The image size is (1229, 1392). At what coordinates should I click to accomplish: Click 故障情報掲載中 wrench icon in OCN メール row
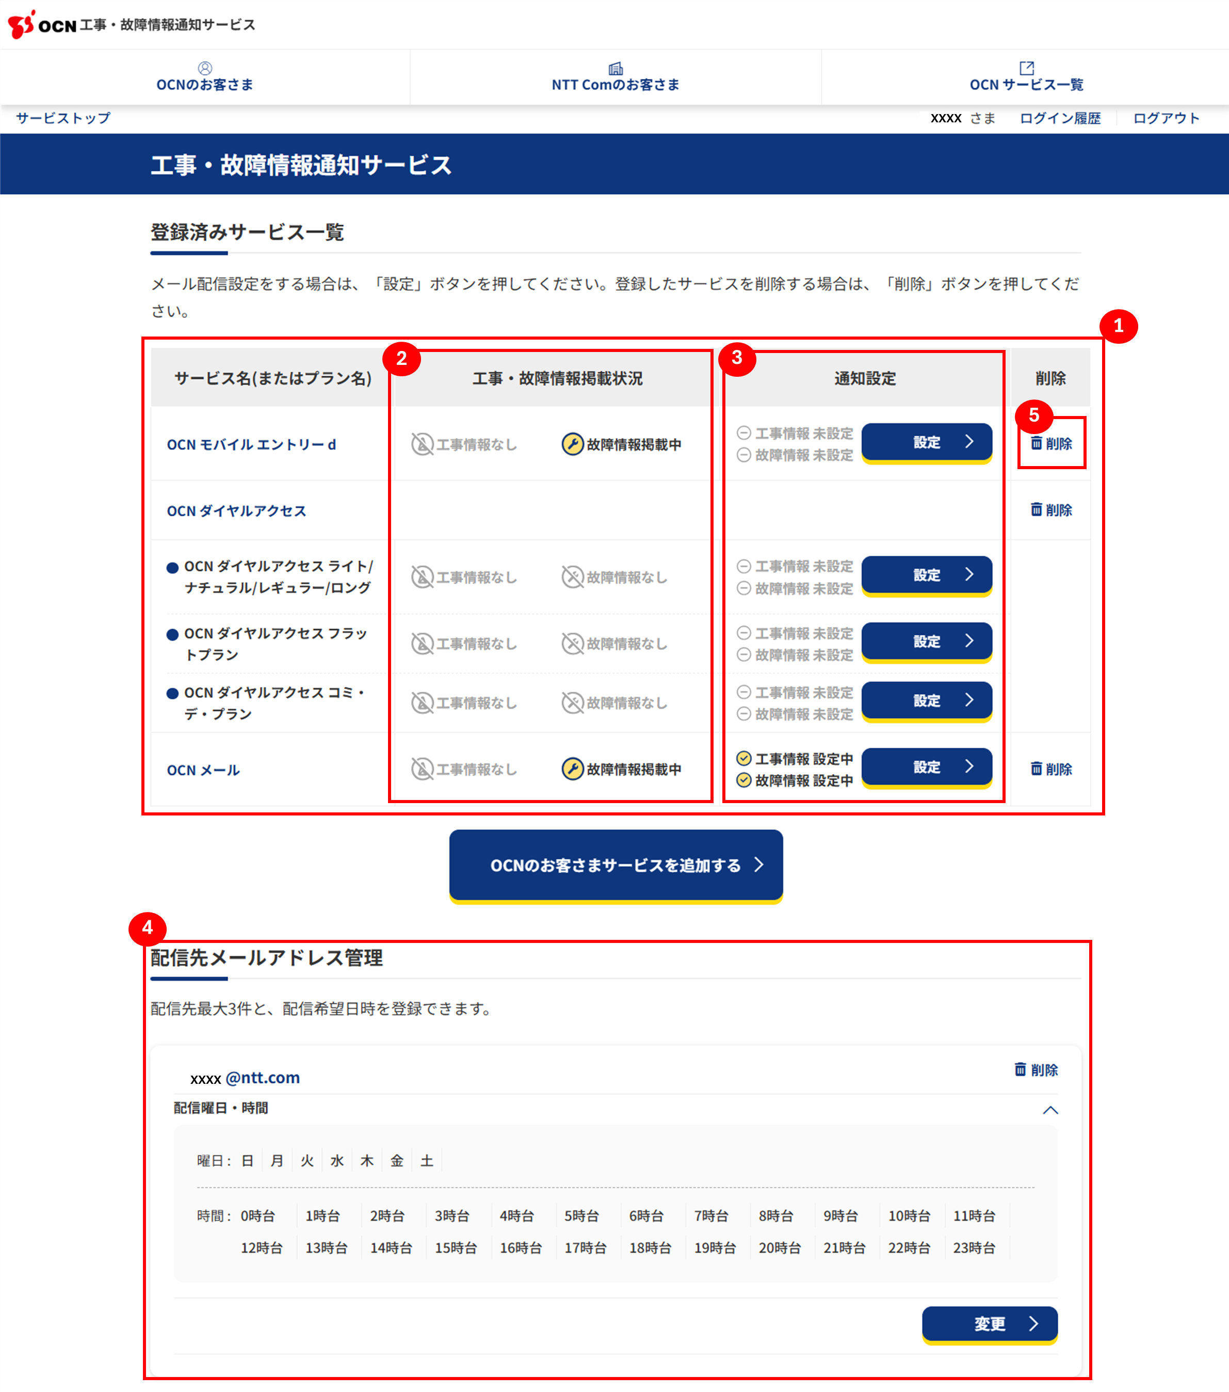(x=573, y=769)
